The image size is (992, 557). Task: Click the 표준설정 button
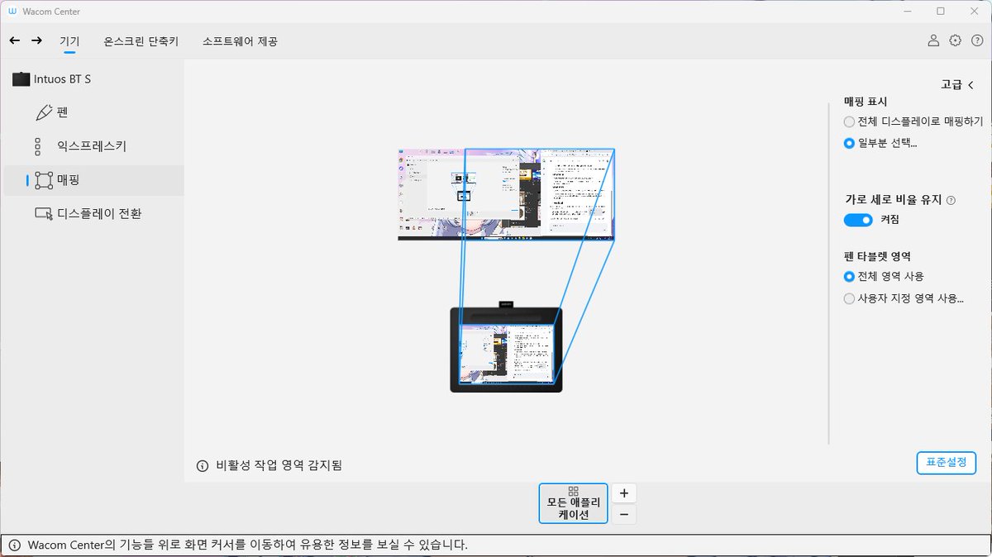tap(946, 463)
